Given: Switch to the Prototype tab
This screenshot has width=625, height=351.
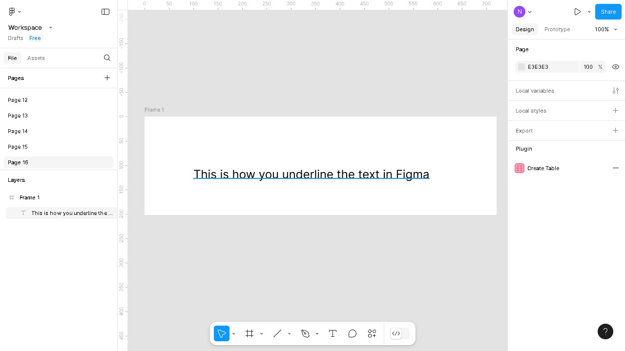Looking at the screenshot, I should [x=557, y=29].
